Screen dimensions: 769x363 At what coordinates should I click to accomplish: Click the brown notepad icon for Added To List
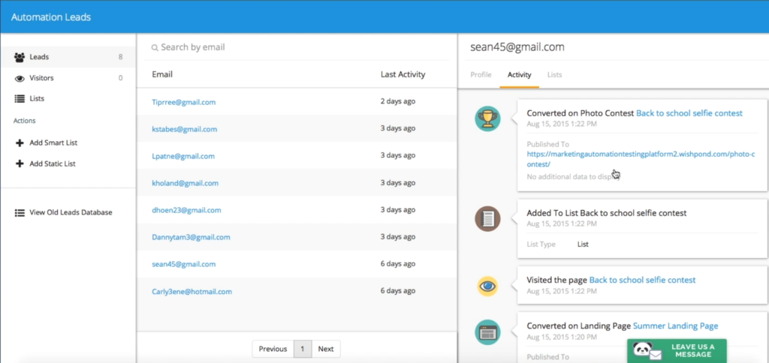tap(487, 218)
